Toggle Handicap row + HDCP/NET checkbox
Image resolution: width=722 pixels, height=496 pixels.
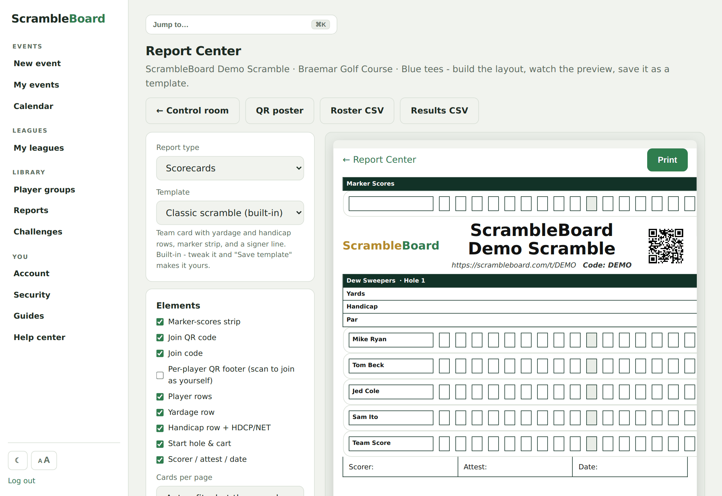(x=160, y=428)
